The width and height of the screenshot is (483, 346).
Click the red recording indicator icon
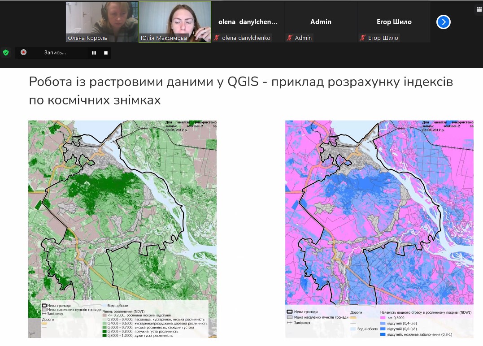23,52
